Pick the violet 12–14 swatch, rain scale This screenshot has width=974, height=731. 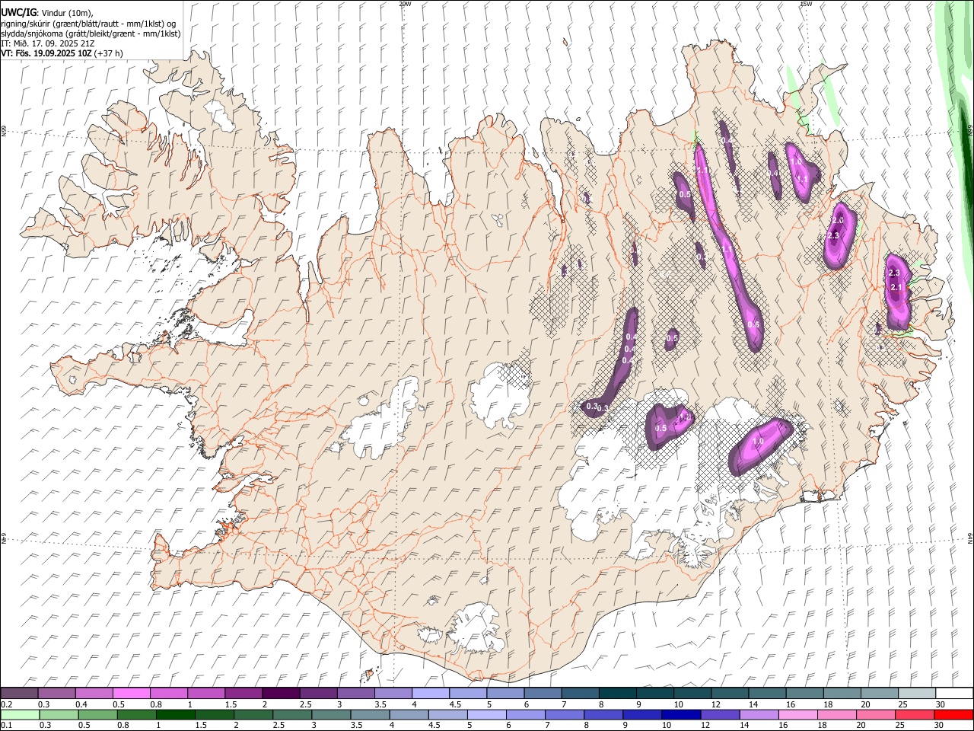pos(719,714)
